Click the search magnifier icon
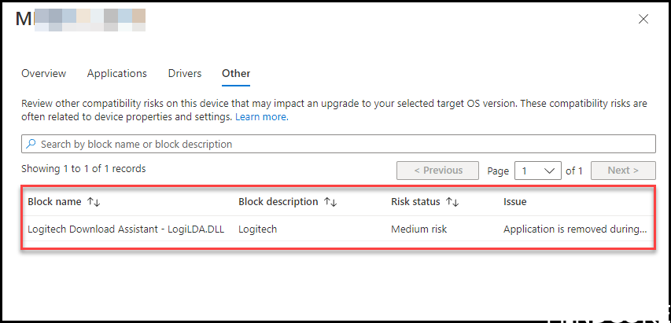 pos(31,144)
